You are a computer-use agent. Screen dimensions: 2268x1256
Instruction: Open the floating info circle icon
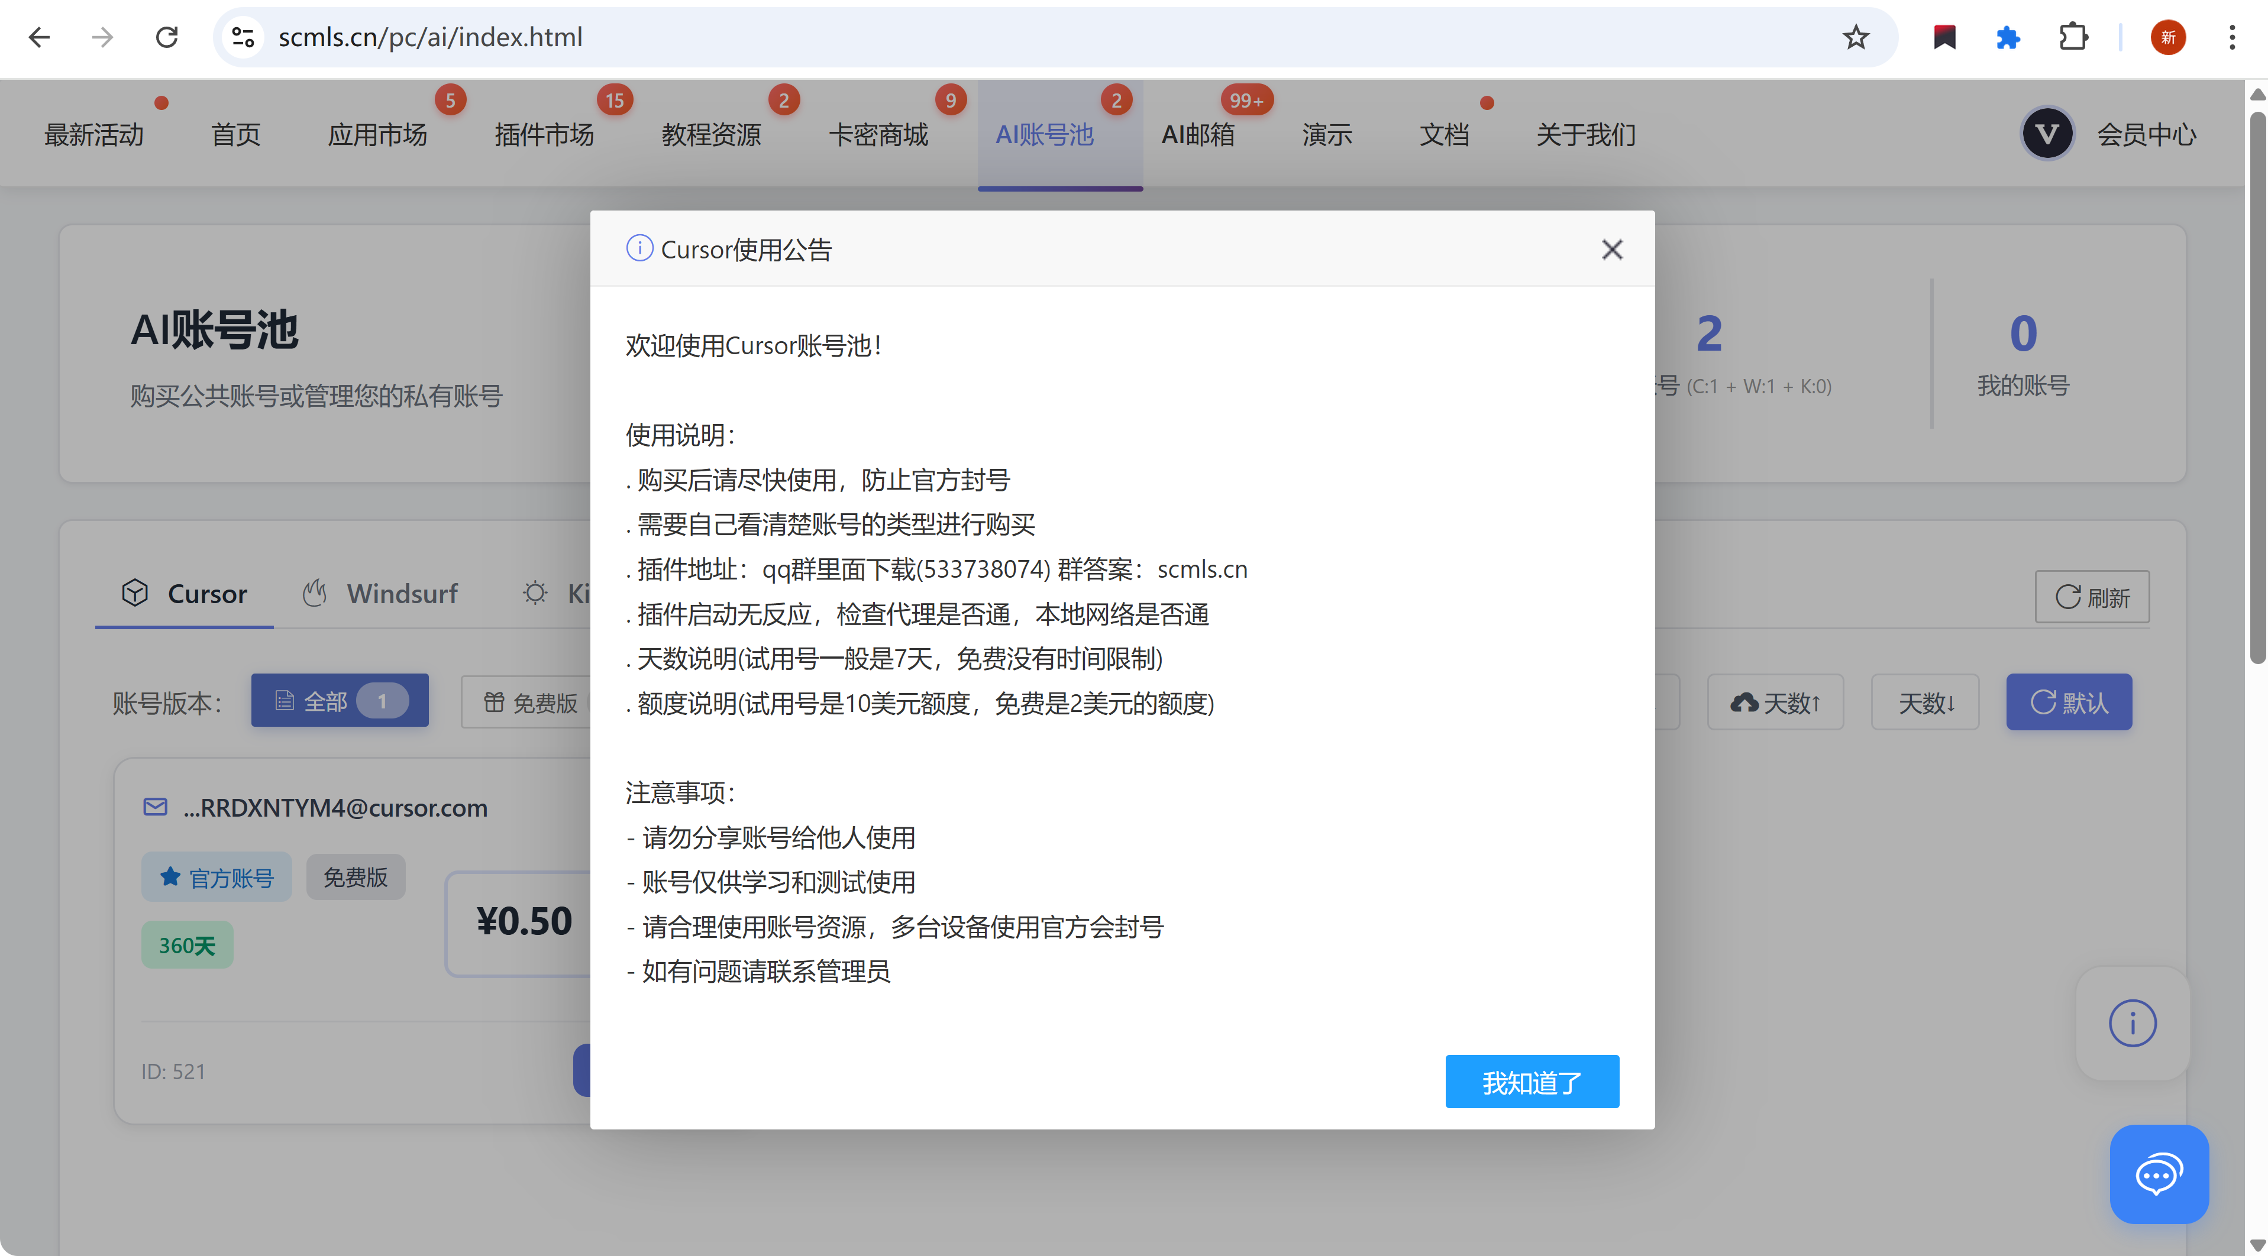2131,1024
